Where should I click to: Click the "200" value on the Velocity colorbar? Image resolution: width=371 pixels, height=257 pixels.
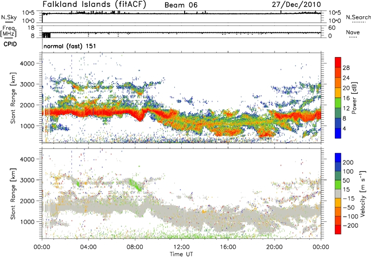[x=348, y=162]
